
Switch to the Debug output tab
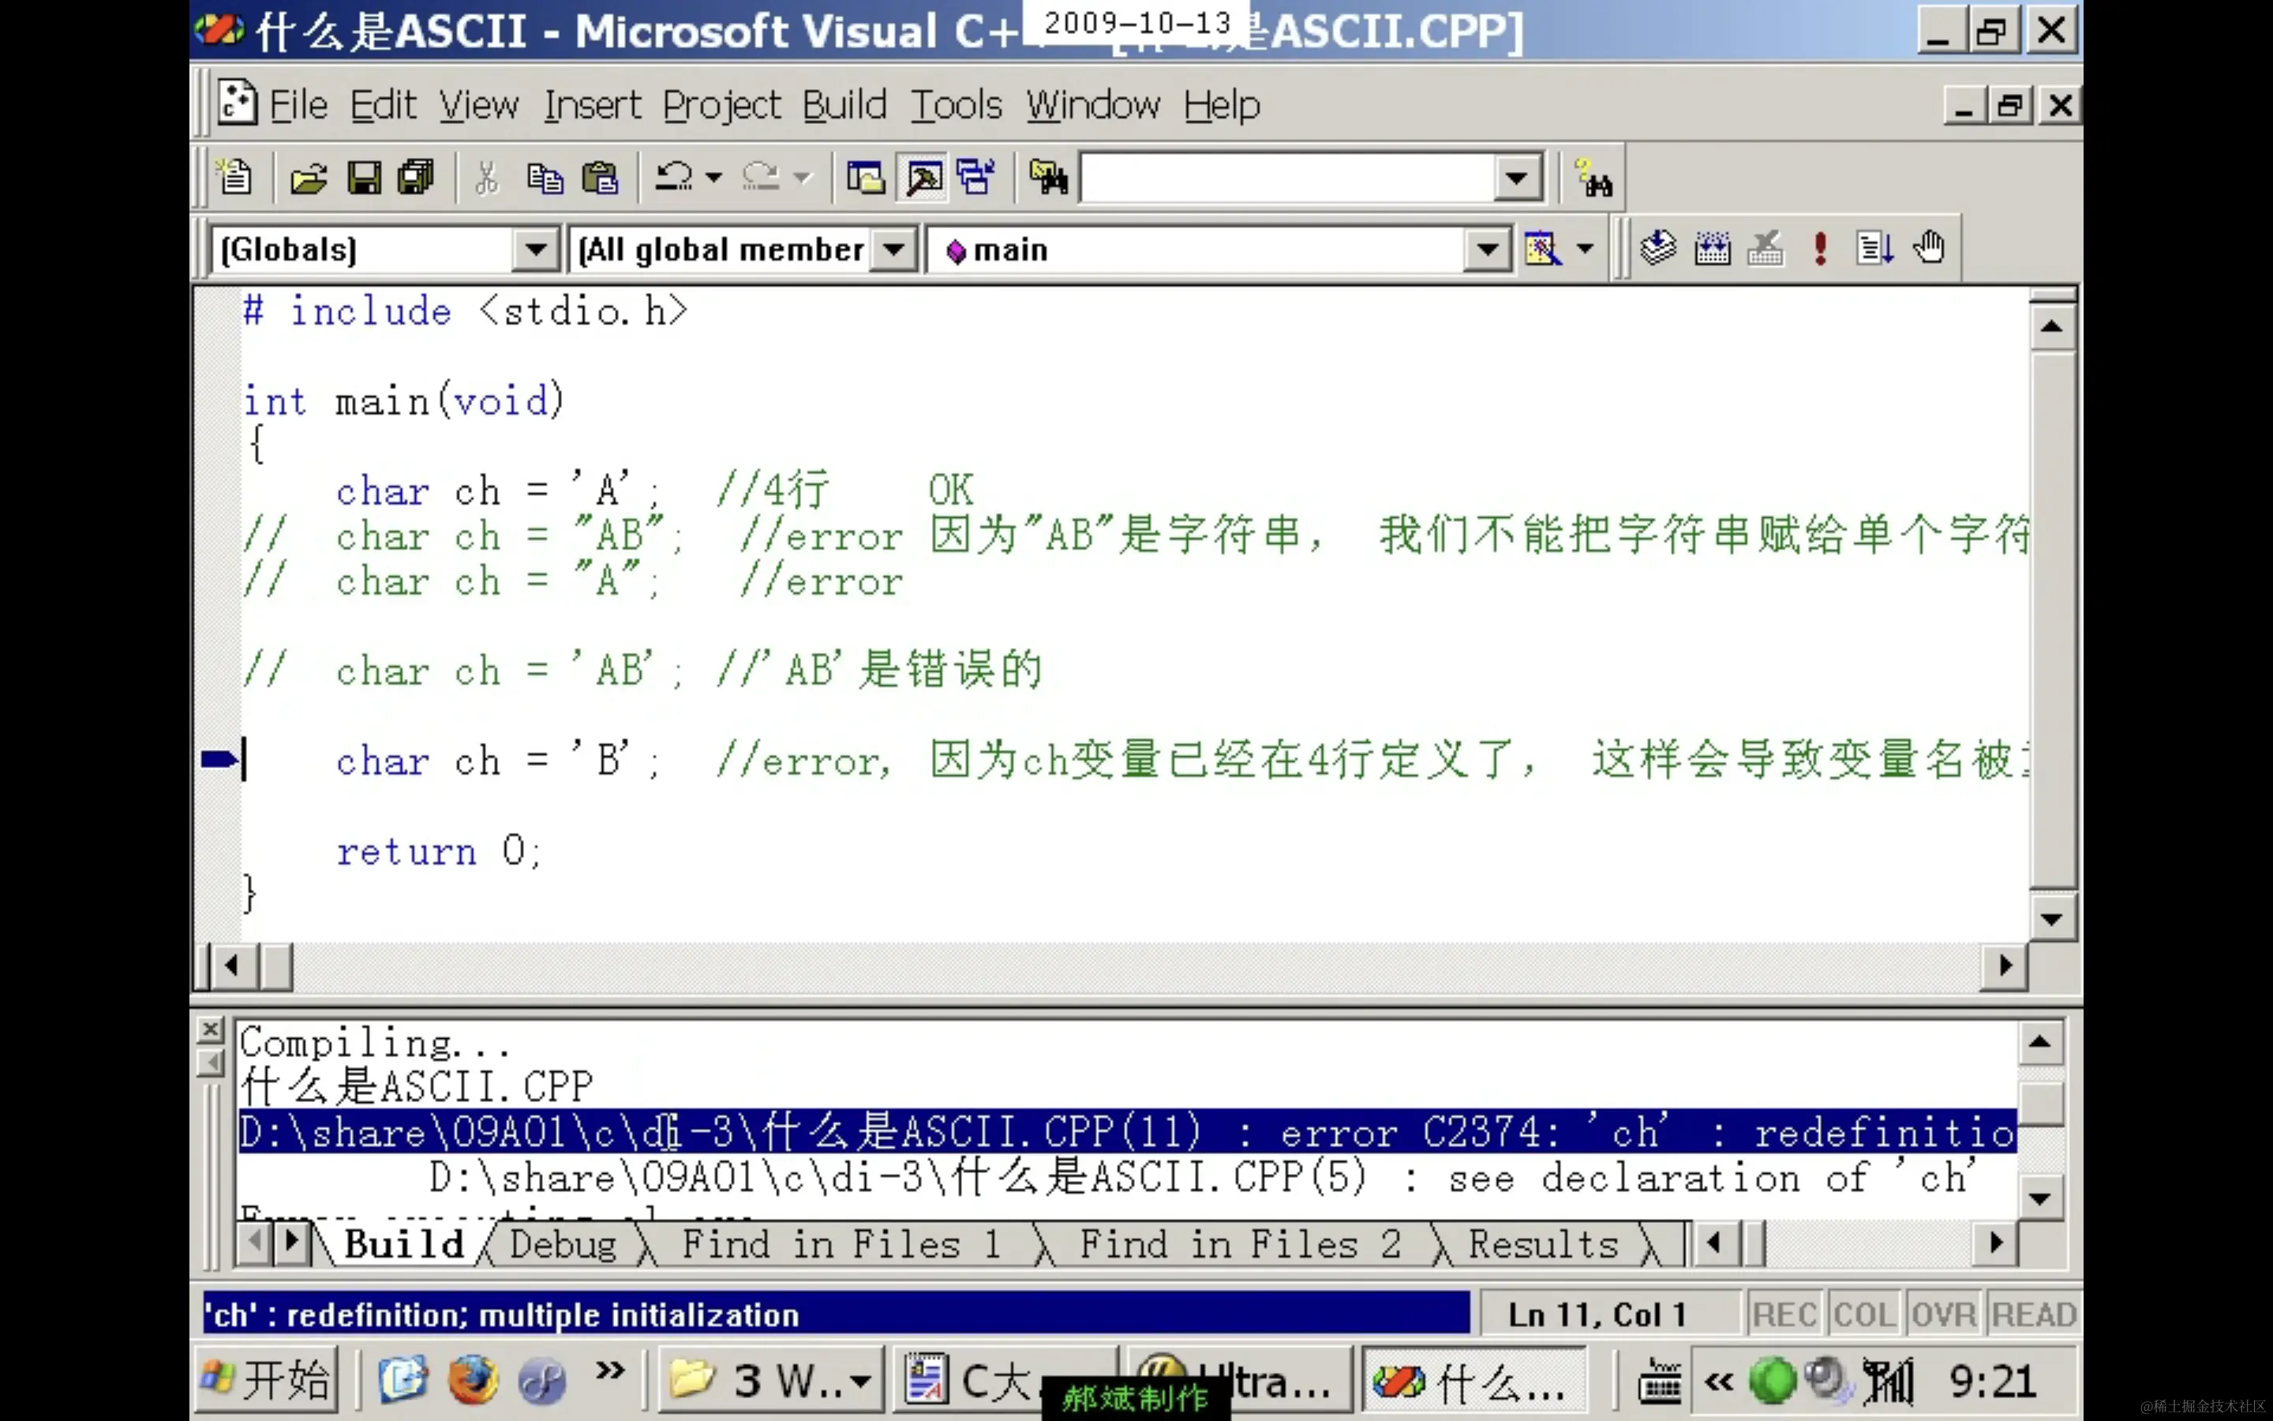[563, 1244]
